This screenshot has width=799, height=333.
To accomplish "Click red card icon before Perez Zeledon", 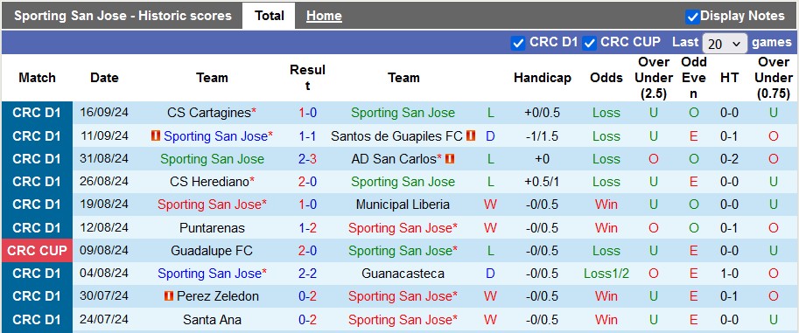I will pyautogui.click(x=169, y=296).
